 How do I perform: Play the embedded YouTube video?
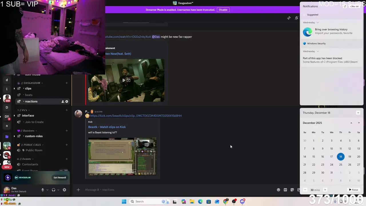point(124,80)
